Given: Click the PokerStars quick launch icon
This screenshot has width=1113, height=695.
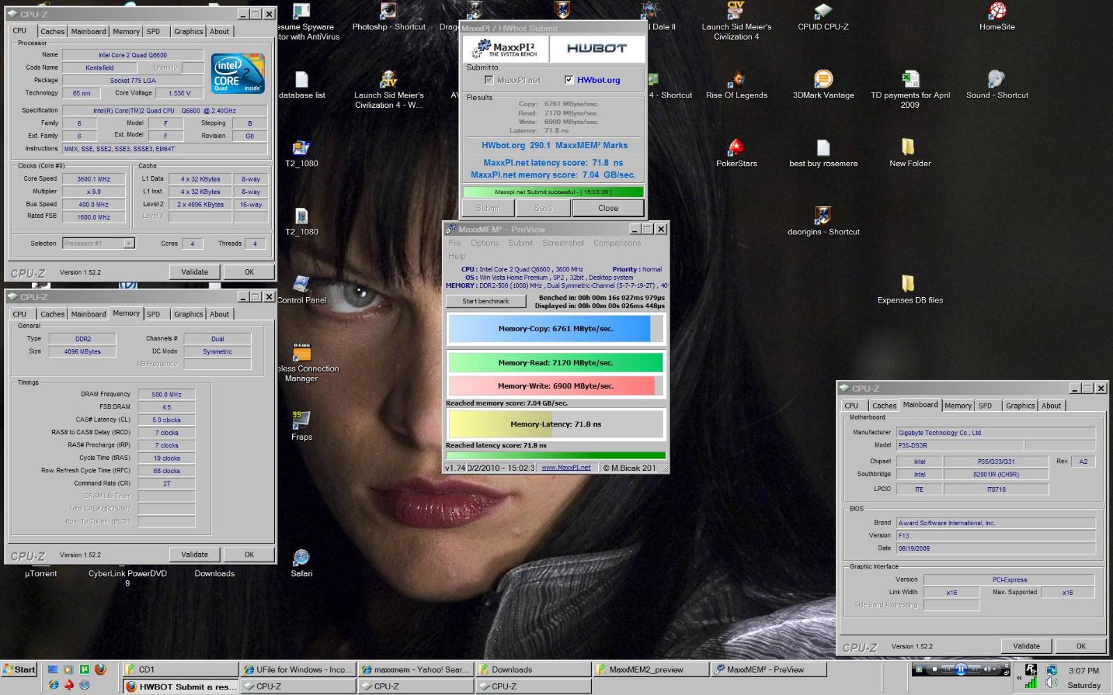Looking at the screenshot, I should (x=69, y=685).
